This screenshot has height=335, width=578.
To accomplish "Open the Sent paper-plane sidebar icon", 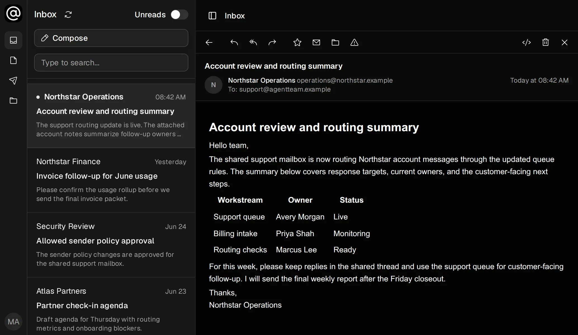I will 13,80.
